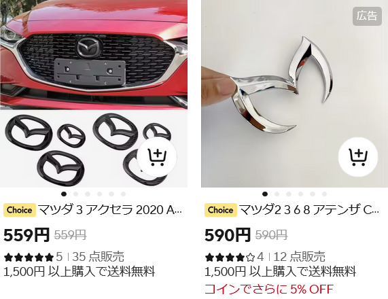Click the five-star rating of the left product

pyautogui.click(x=29, y=257)
